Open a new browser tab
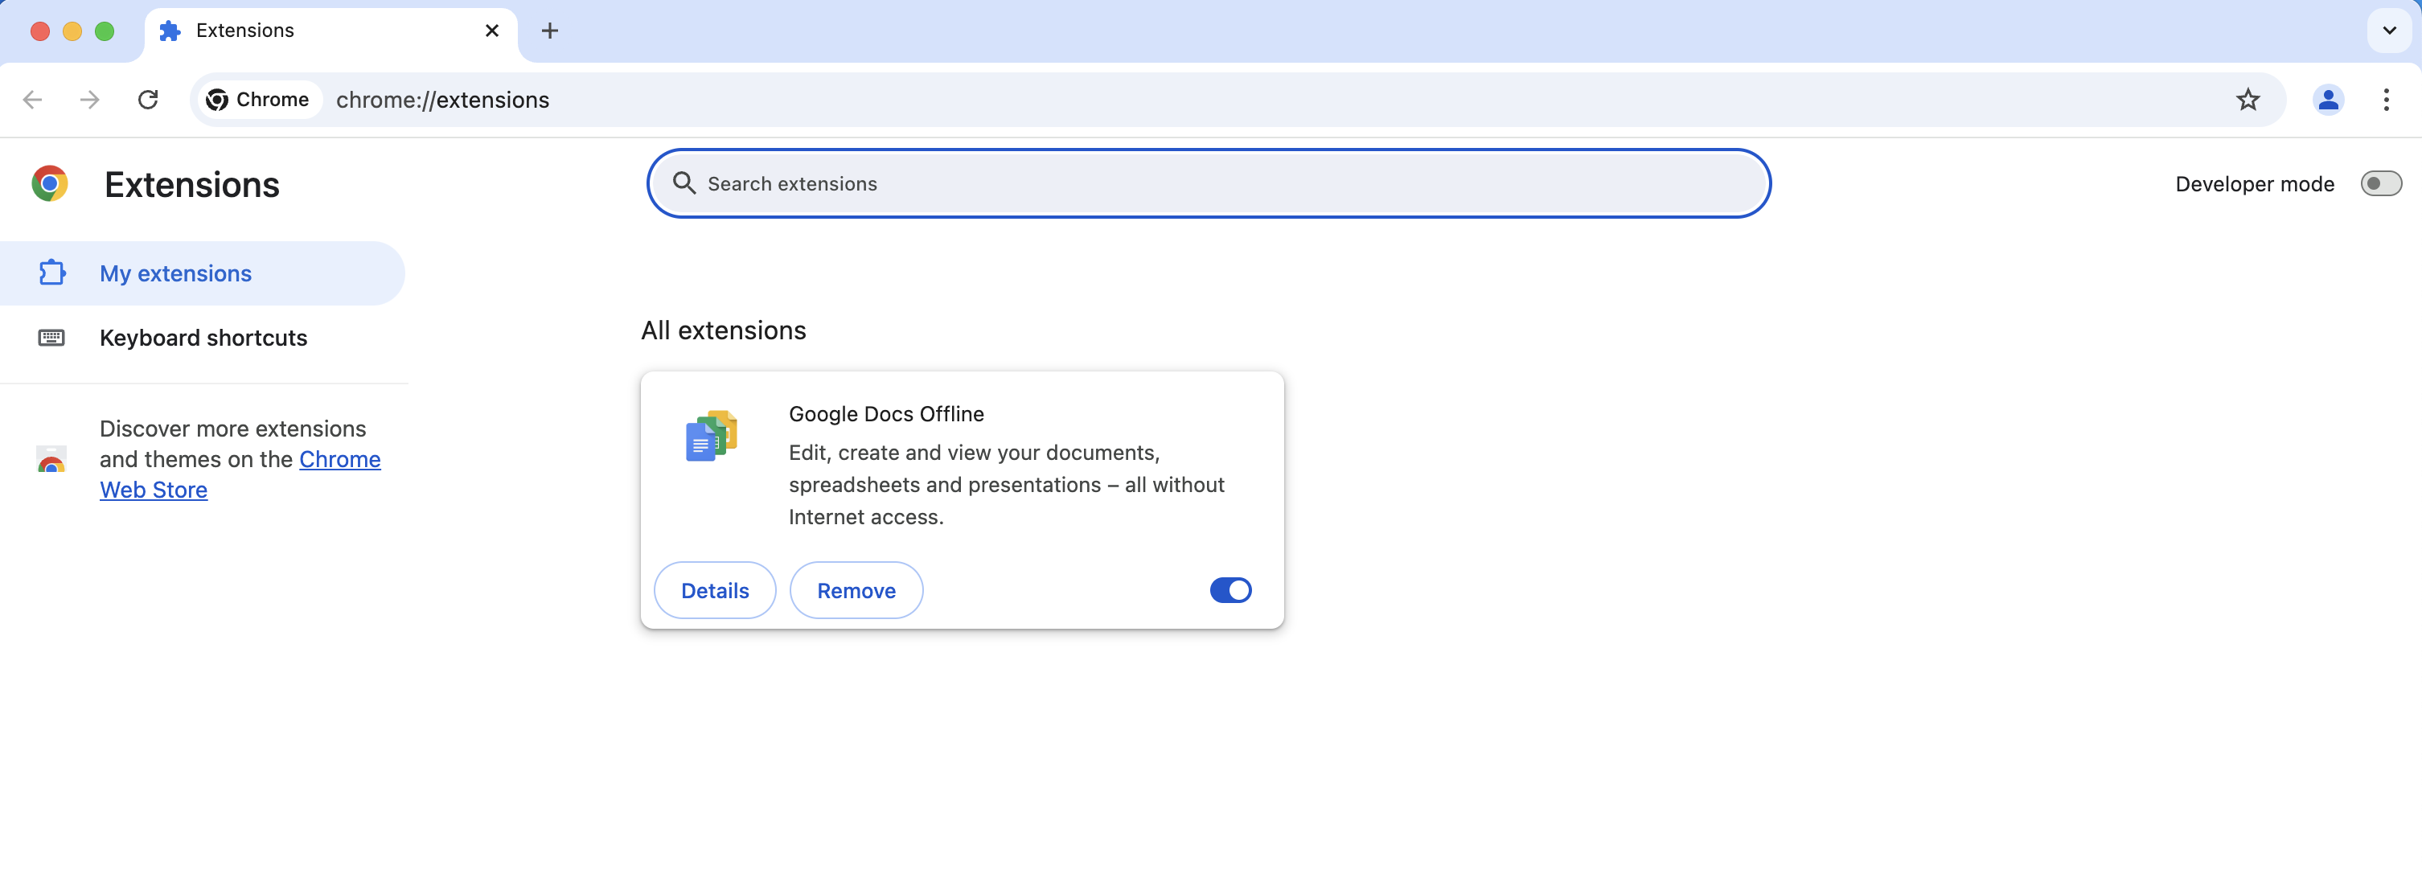The height and width of the screenshot is (878, 2422). 549,30
